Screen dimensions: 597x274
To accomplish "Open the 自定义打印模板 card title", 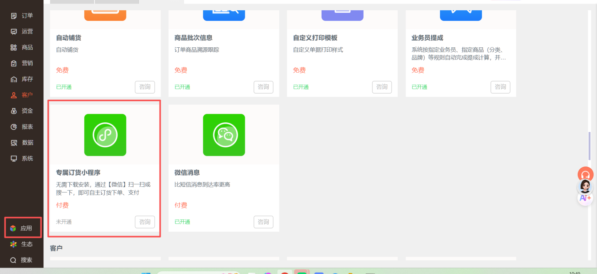I will pyautogui.click(x=315, y=38).
